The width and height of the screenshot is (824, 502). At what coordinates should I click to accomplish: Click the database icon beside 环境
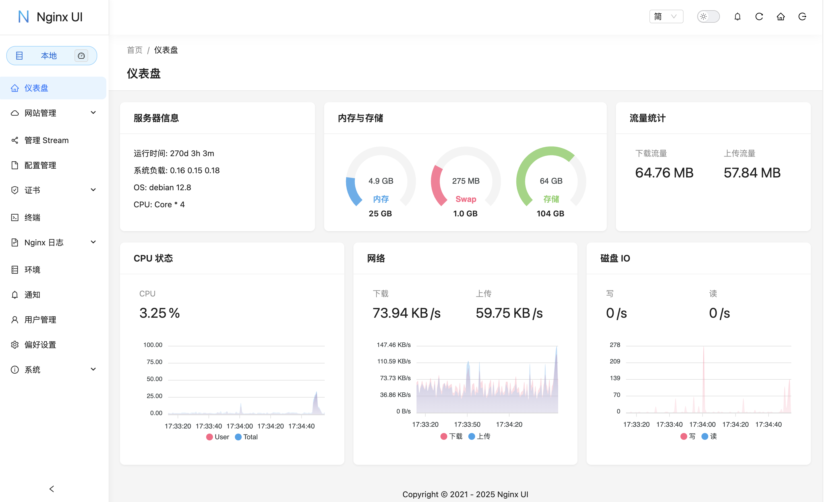coord(15,269)
